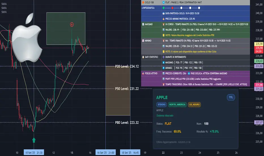Click up-triangle icon beside MASSIMO: P20: 77
Viewport: 264px width, 156px height.
pyautogui.click(x=163, y=63)
